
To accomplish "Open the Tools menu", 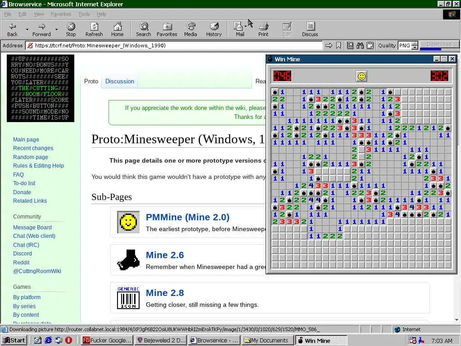I will click(x=84, y=14).
